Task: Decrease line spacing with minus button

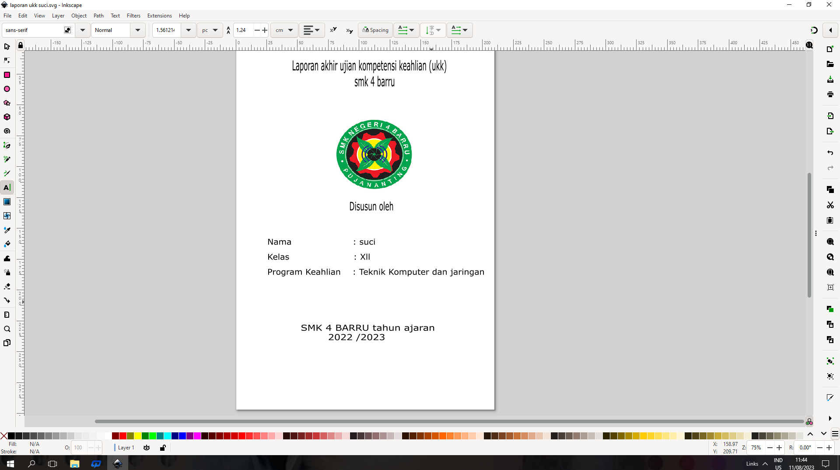Action: pyautogui.click(x=257, y=30)
